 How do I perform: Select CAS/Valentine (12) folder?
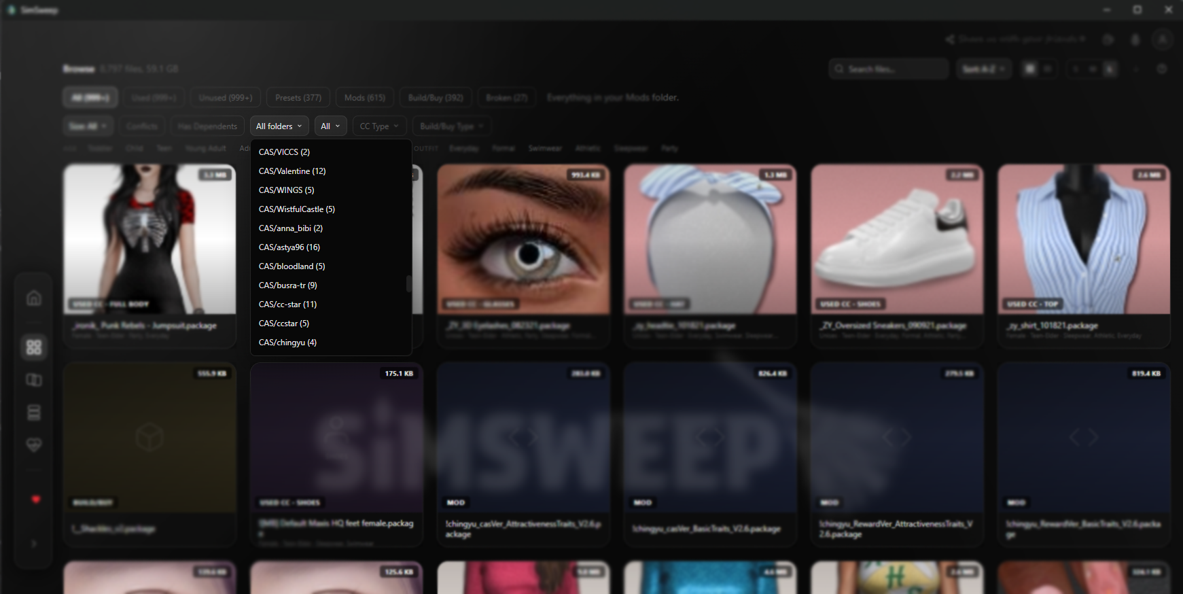pos(292,171)
